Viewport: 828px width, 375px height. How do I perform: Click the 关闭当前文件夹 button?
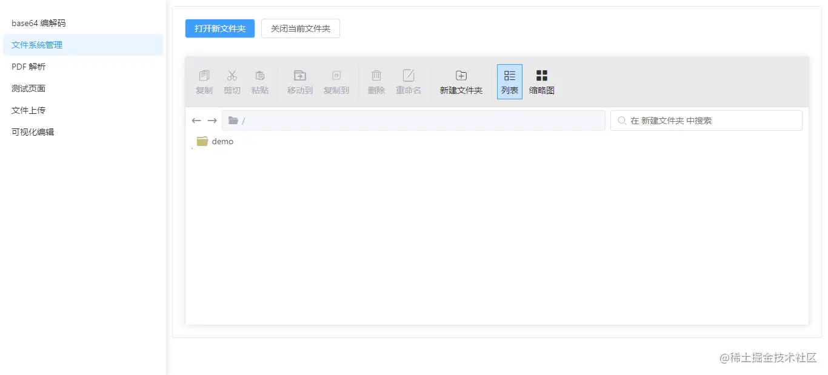(301, 28)
